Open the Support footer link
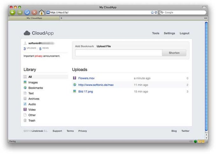Viewport: 216px width, 154px height. tap(57, 131)
